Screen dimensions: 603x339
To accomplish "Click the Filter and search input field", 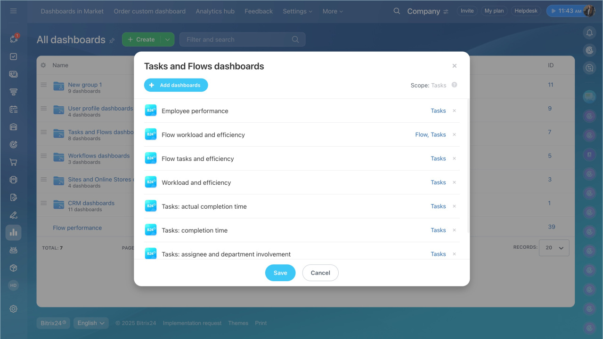I will (x=238, y=40).
